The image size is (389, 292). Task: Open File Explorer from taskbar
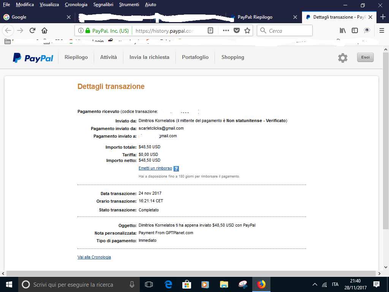[x=224, y=284]
